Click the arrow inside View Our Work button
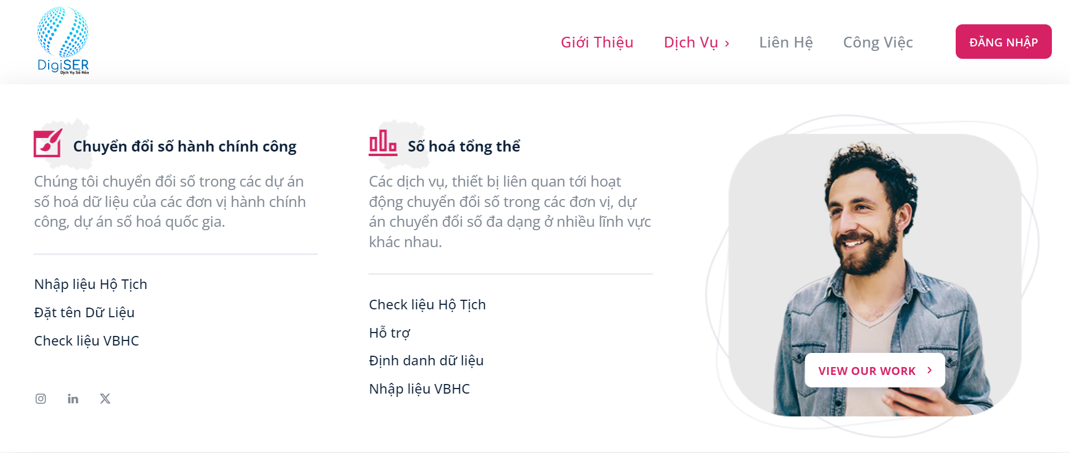 pos(929,370)
